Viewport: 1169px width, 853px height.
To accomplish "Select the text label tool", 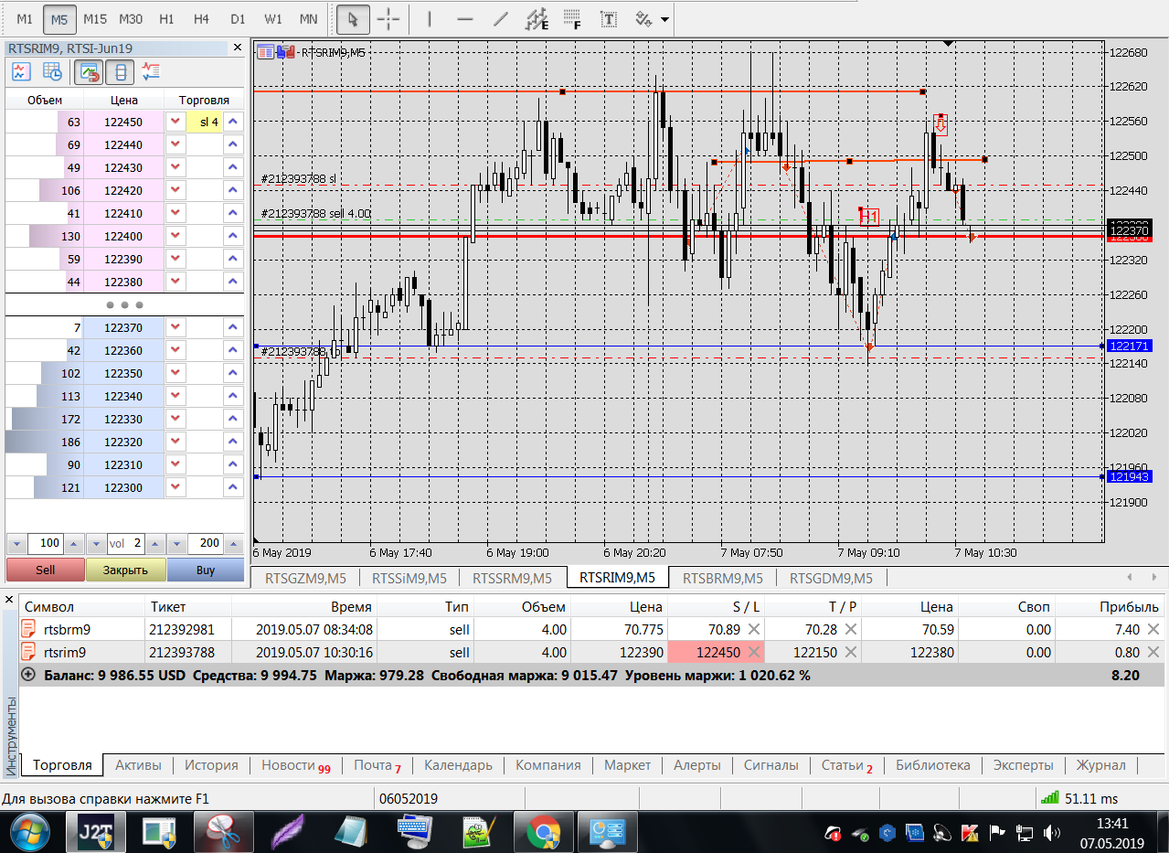I will coord(608,18).
